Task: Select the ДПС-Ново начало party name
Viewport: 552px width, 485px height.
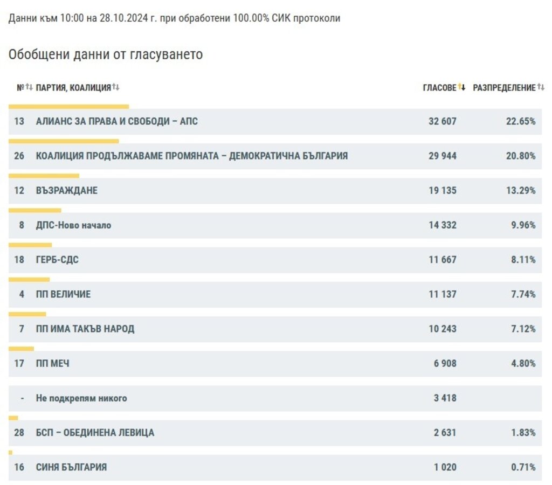Action: (x=73, y=225)
